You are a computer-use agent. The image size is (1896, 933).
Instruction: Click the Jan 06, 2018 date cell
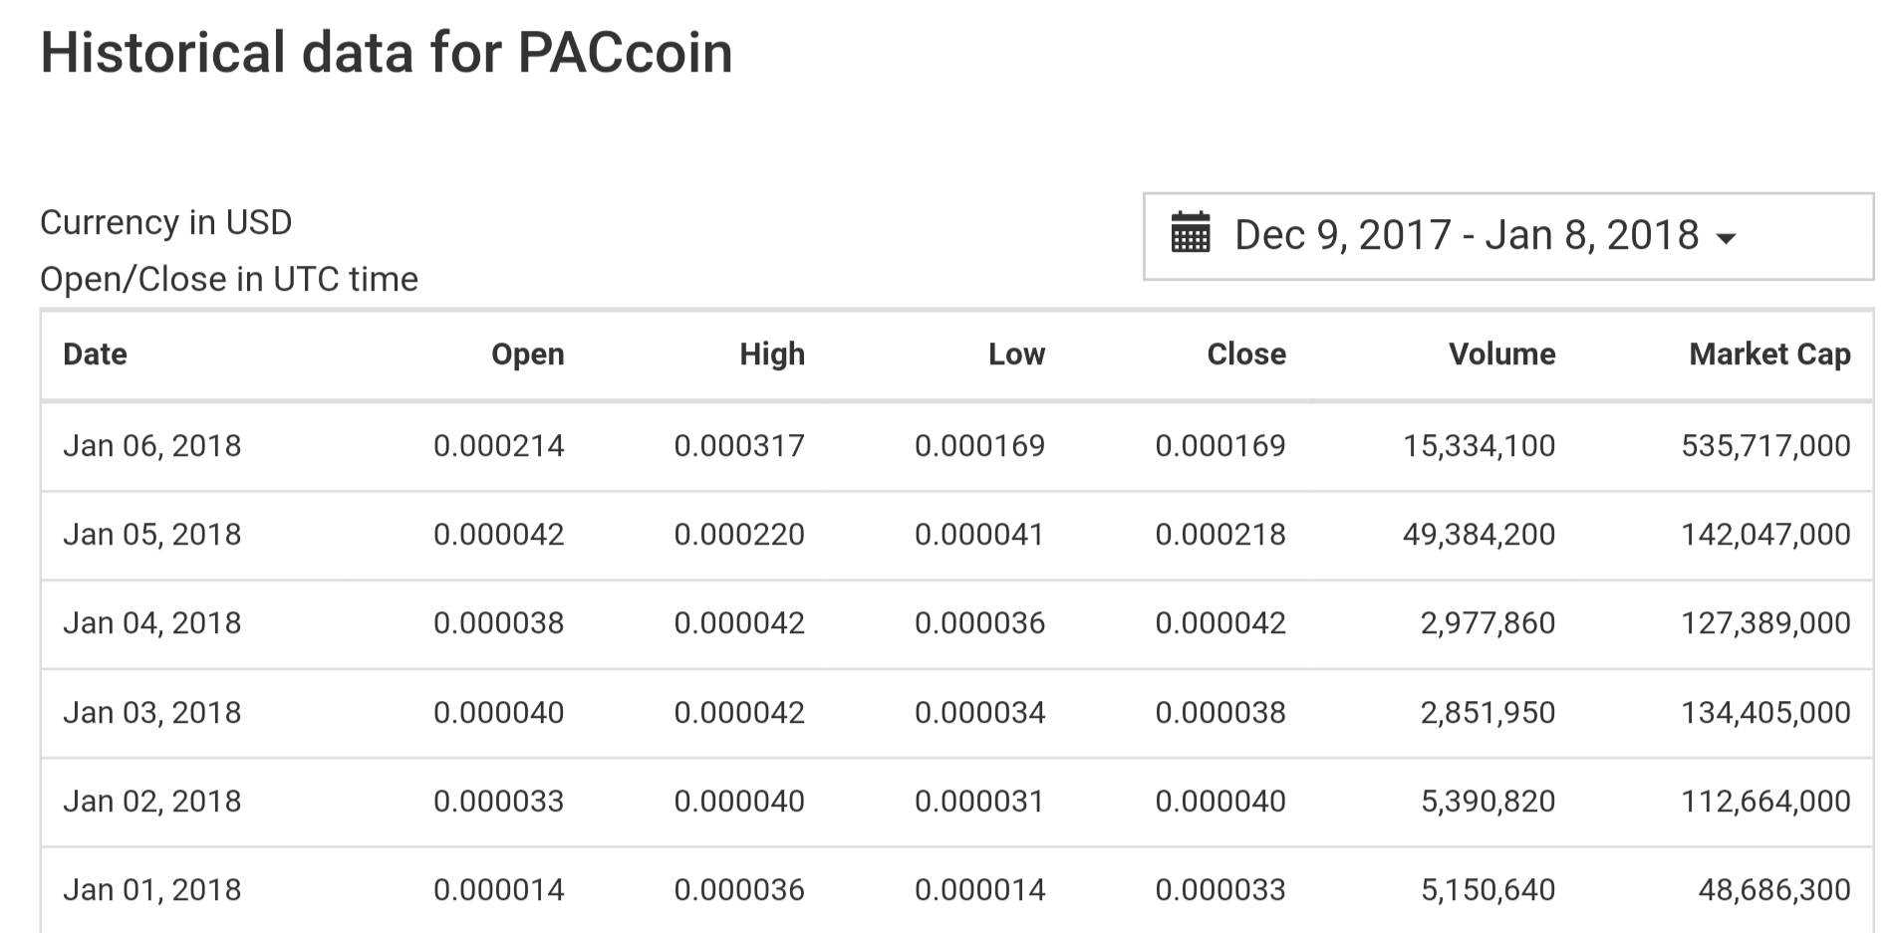151,445
